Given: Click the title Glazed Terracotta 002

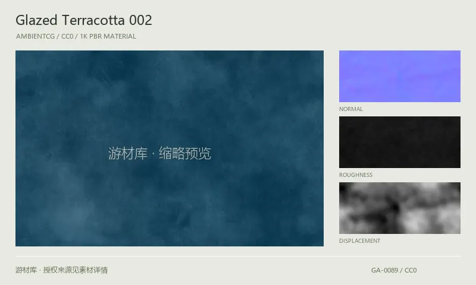Looking at the screenshot, I should click(84, 20).
